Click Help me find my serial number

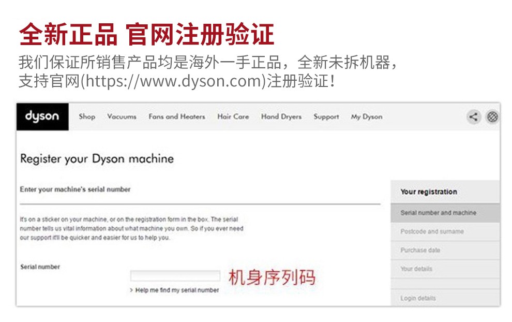177,290
